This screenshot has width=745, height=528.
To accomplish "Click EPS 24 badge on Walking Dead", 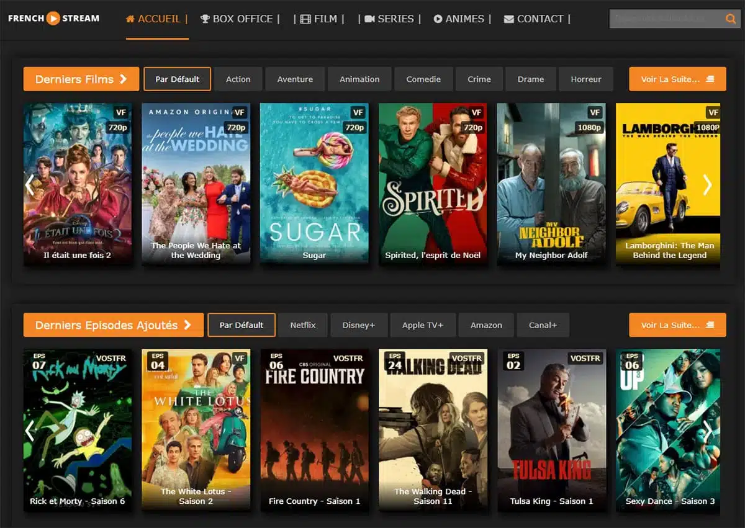I will (x=394, y=361).
